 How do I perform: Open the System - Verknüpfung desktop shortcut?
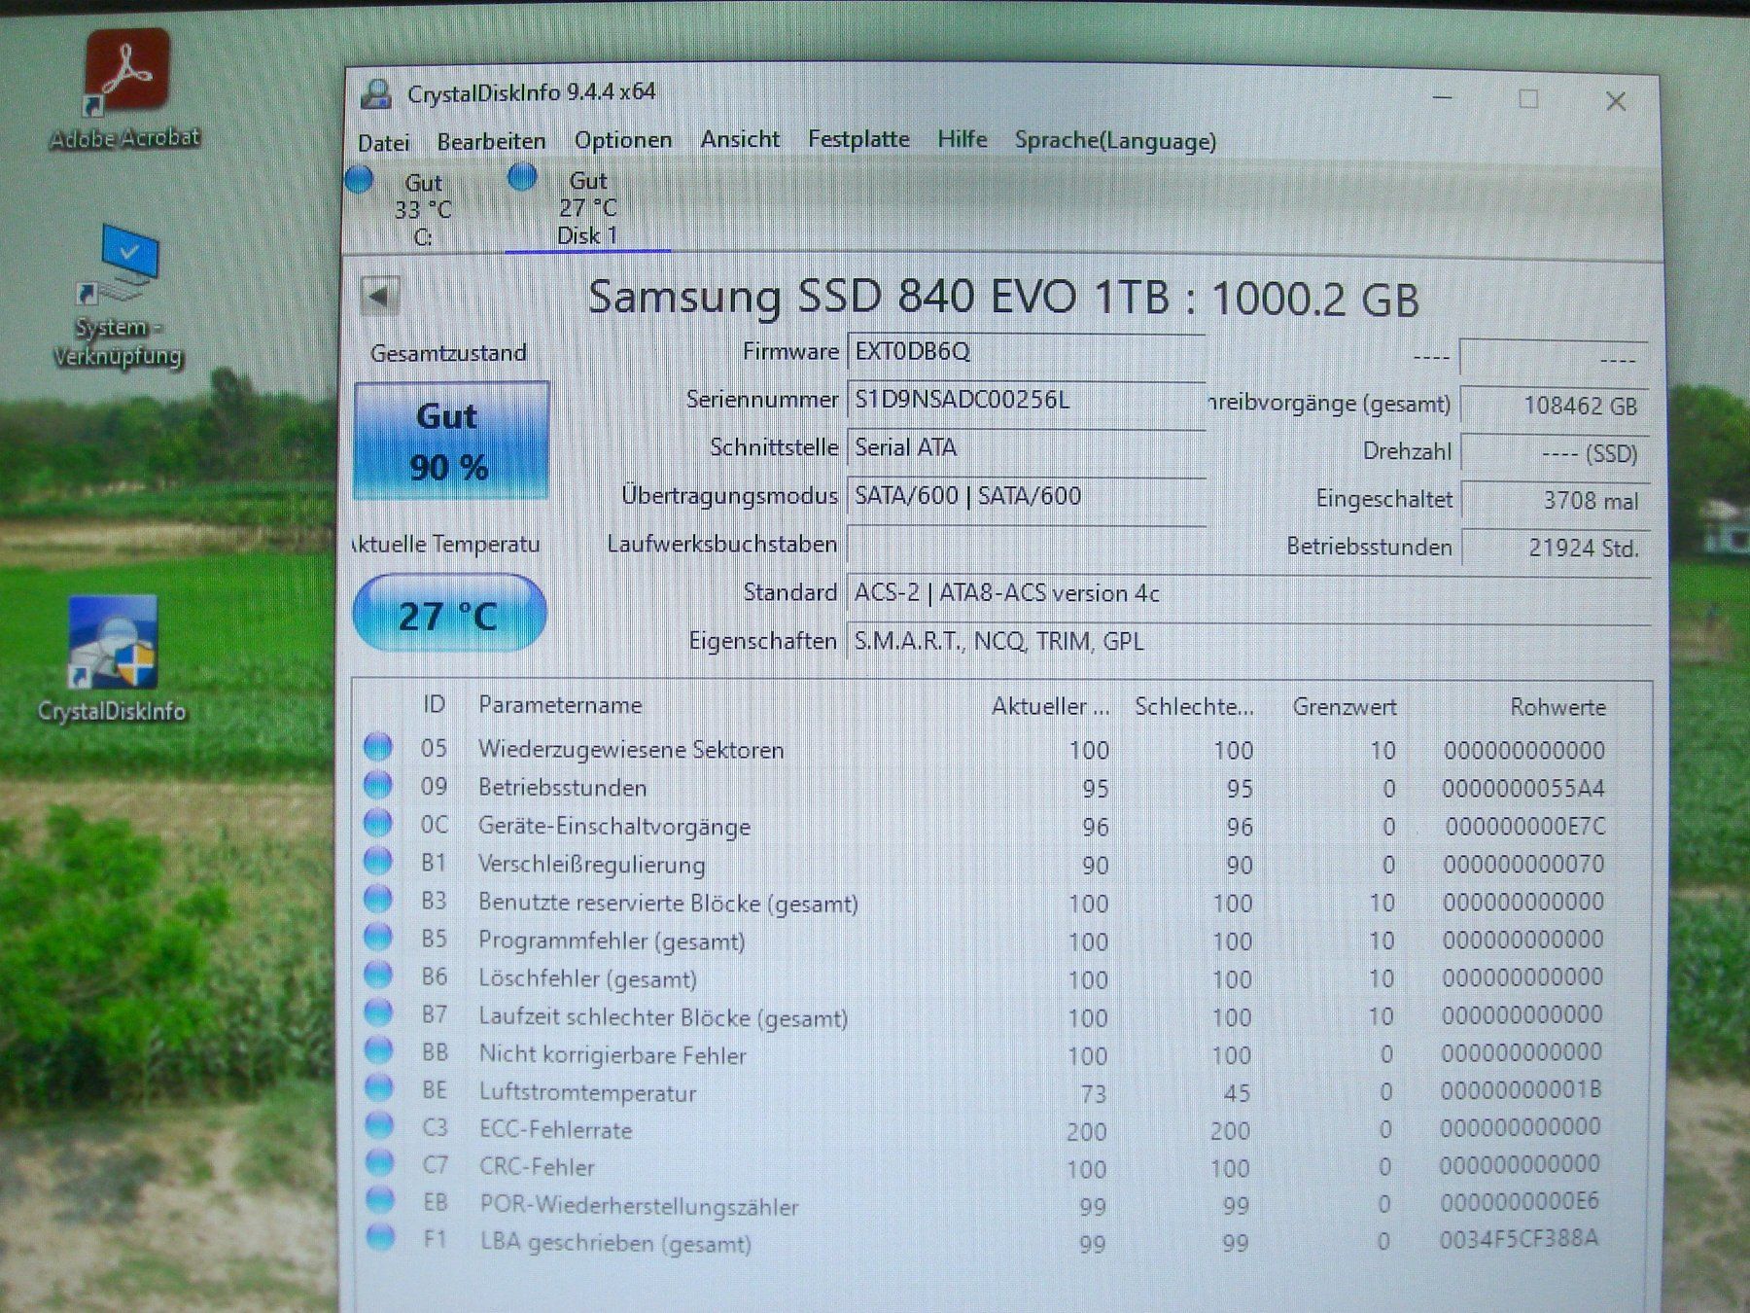click(x=119, y=297)
